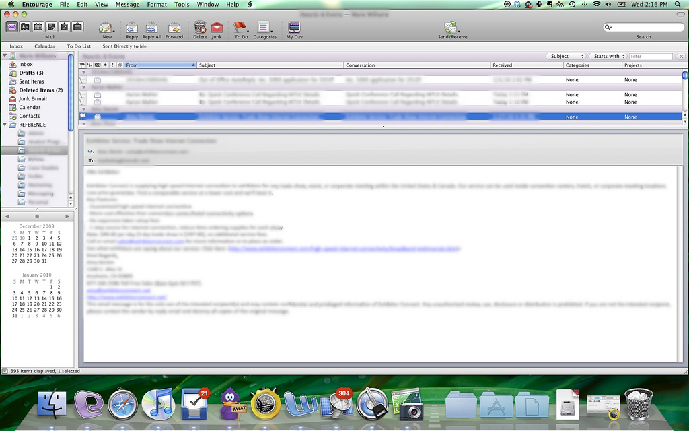Click the Send/Receive toolbar icon

[450, 28]
